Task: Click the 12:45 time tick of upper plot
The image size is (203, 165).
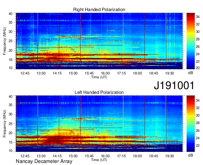Action: (25, 73)
